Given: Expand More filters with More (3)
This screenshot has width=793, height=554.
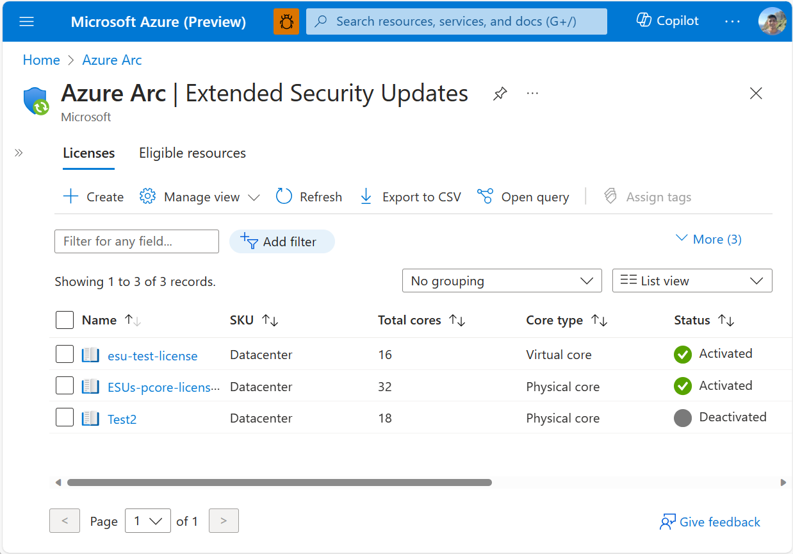Looking at the screenshot, I should point(708,239).
